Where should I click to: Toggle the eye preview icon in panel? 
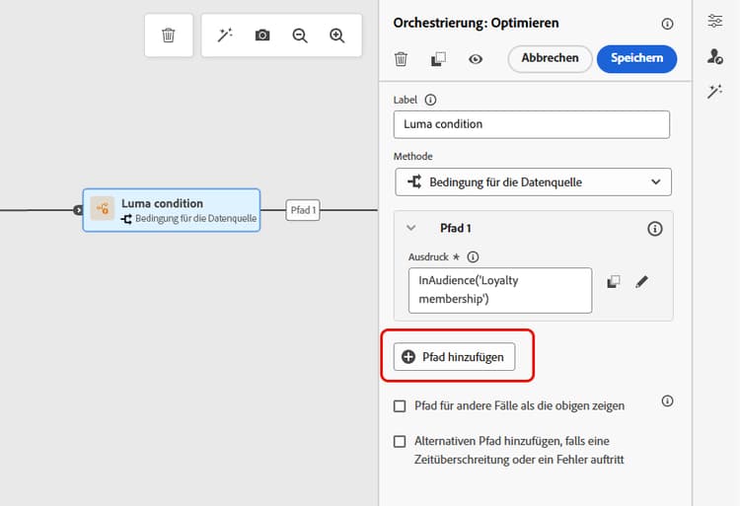[476, 59]
